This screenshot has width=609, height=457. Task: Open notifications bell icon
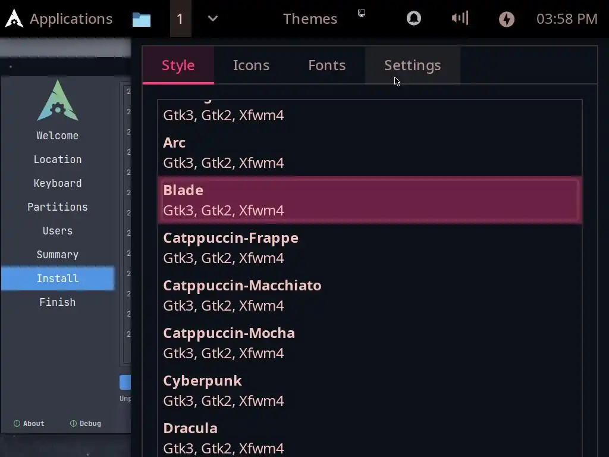(414, 18)
